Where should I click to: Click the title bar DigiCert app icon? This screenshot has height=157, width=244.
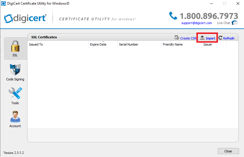tap(3, 3)
